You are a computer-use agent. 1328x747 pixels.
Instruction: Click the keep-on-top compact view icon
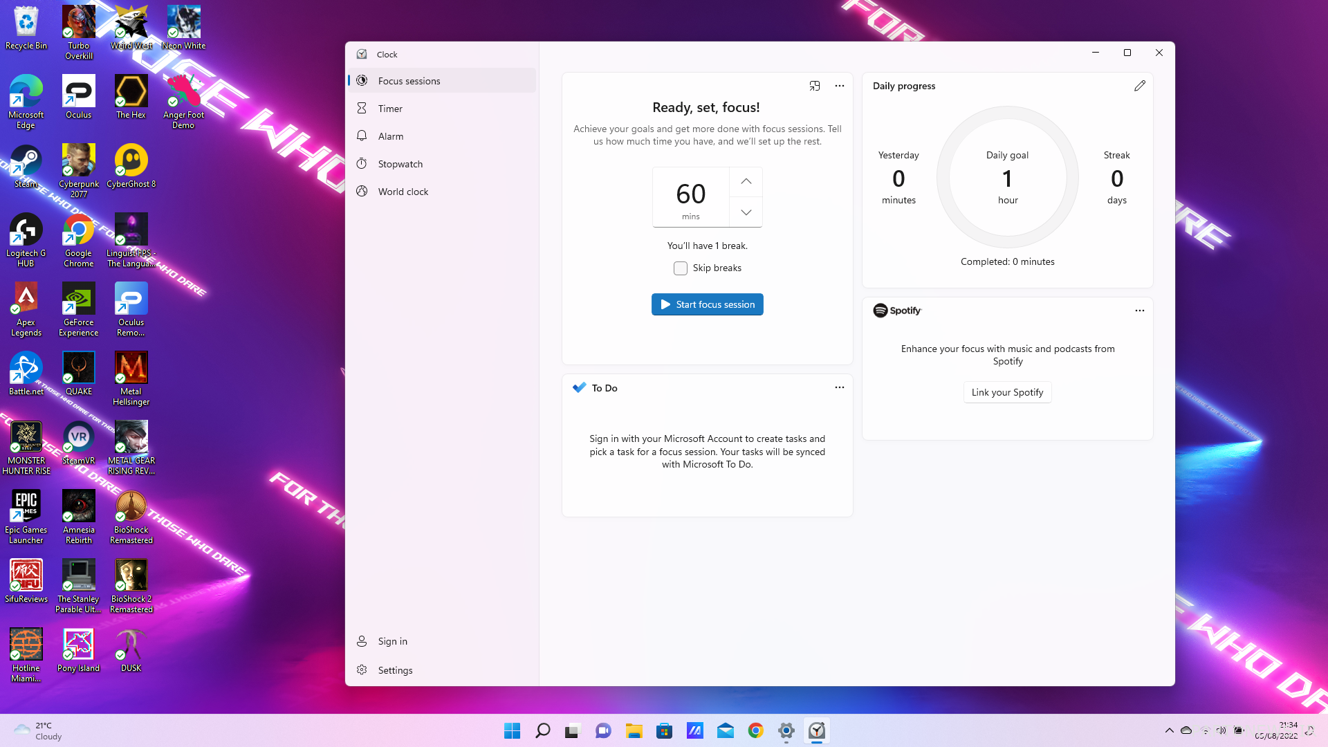815,86
